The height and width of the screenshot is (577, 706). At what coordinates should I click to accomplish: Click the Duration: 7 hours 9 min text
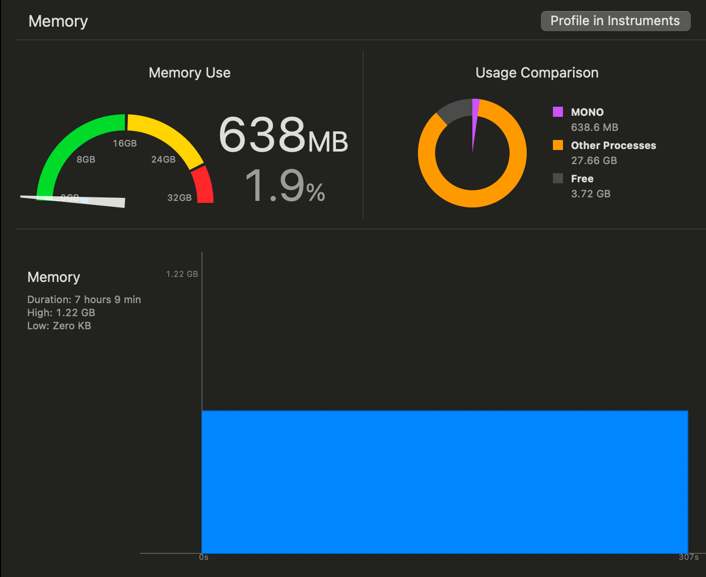tap(84, 300)
